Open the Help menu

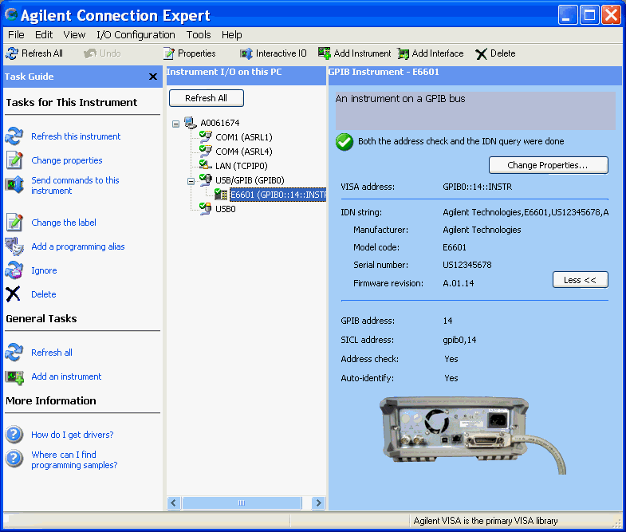click(231, 35)
